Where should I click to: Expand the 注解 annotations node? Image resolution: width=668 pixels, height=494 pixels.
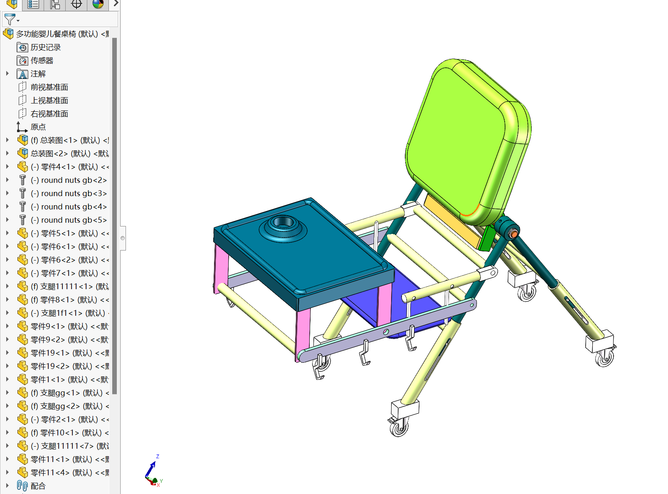[x=7, y=74]
